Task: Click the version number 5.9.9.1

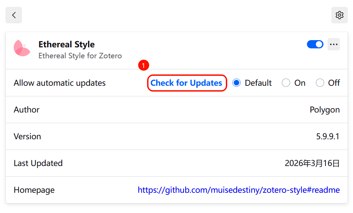Action: click(x=328, y=137)
